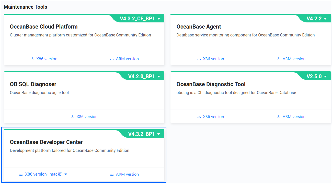Download ARM version of OceanBase Agent
The width and height of the screenshot is (332, 184).
coord(294,59)
